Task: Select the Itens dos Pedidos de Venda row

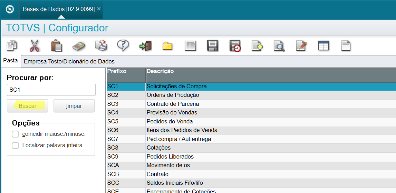Action: pos(251,130)
